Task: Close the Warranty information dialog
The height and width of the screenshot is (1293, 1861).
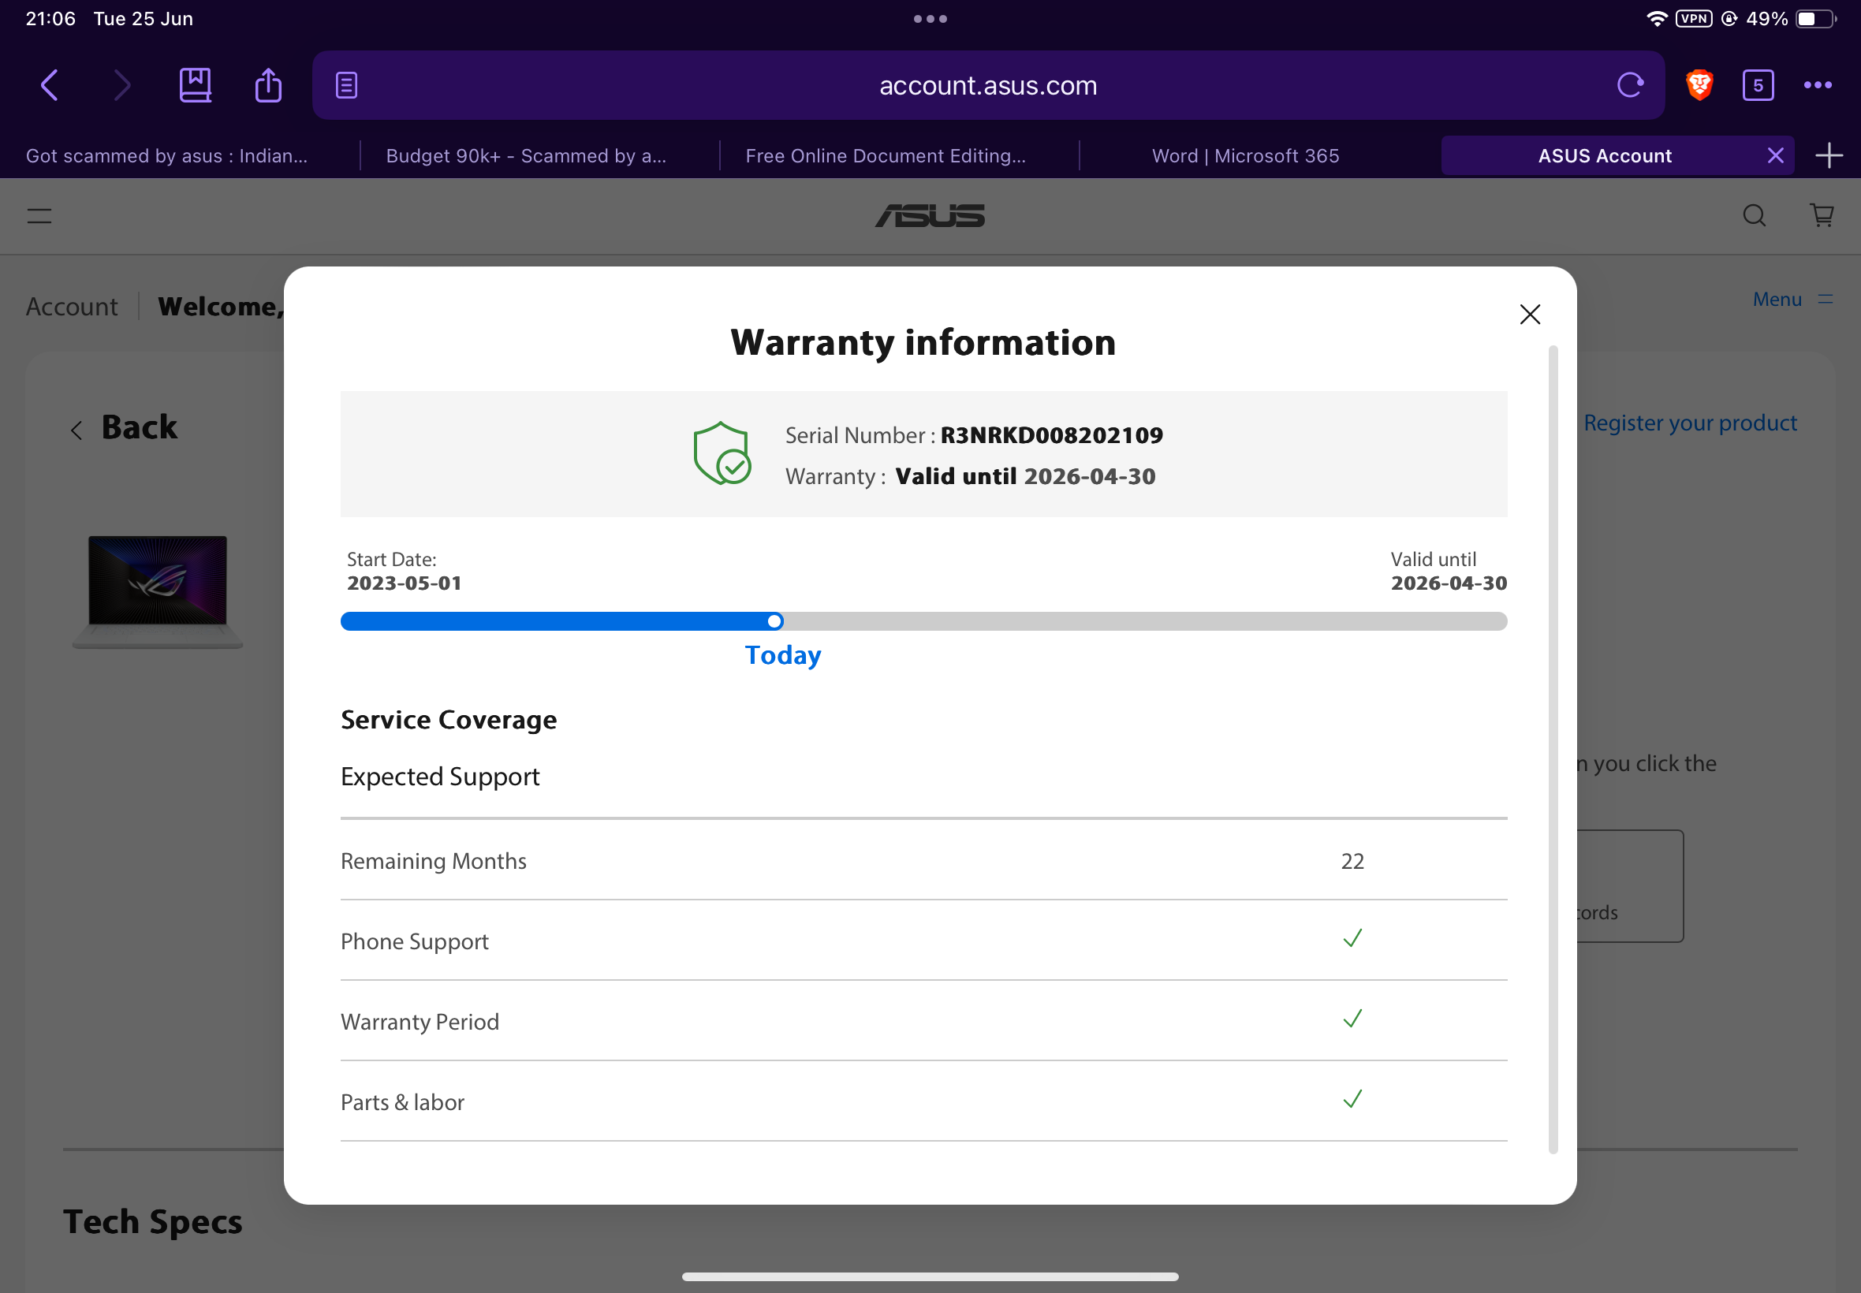Action: click(1530, 315)
